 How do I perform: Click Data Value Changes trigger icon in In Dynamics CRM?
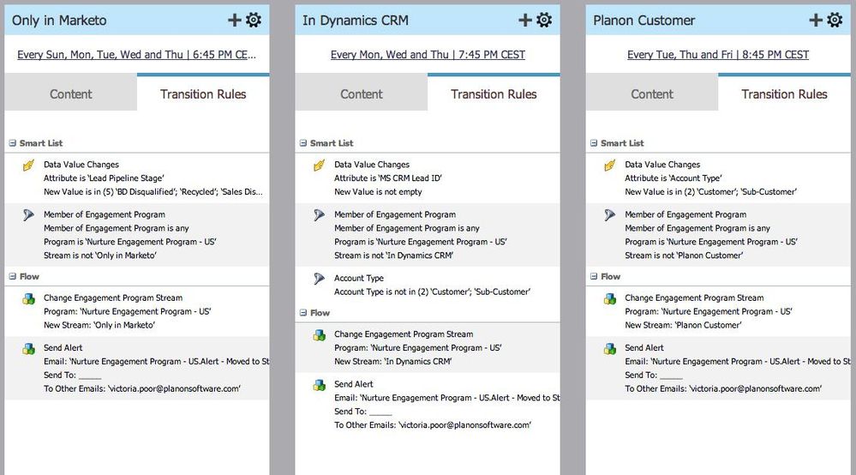pyautogui.click(x=320, y=165)
